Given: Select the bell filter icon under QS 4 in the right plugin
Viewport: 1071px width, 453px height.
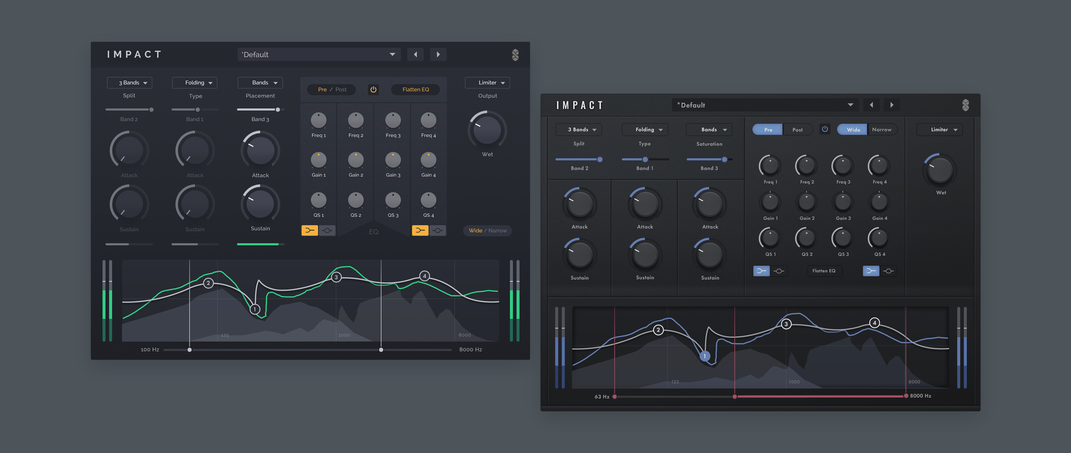Looking at the screenshot, I should pos(889,271).
